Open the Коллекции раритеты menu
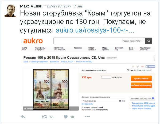Screen dimensions: 160x124 point(145,49)
